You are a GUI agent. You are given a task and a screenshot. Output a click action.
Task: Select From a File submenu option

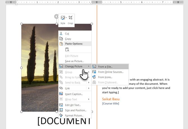(110, 66)
